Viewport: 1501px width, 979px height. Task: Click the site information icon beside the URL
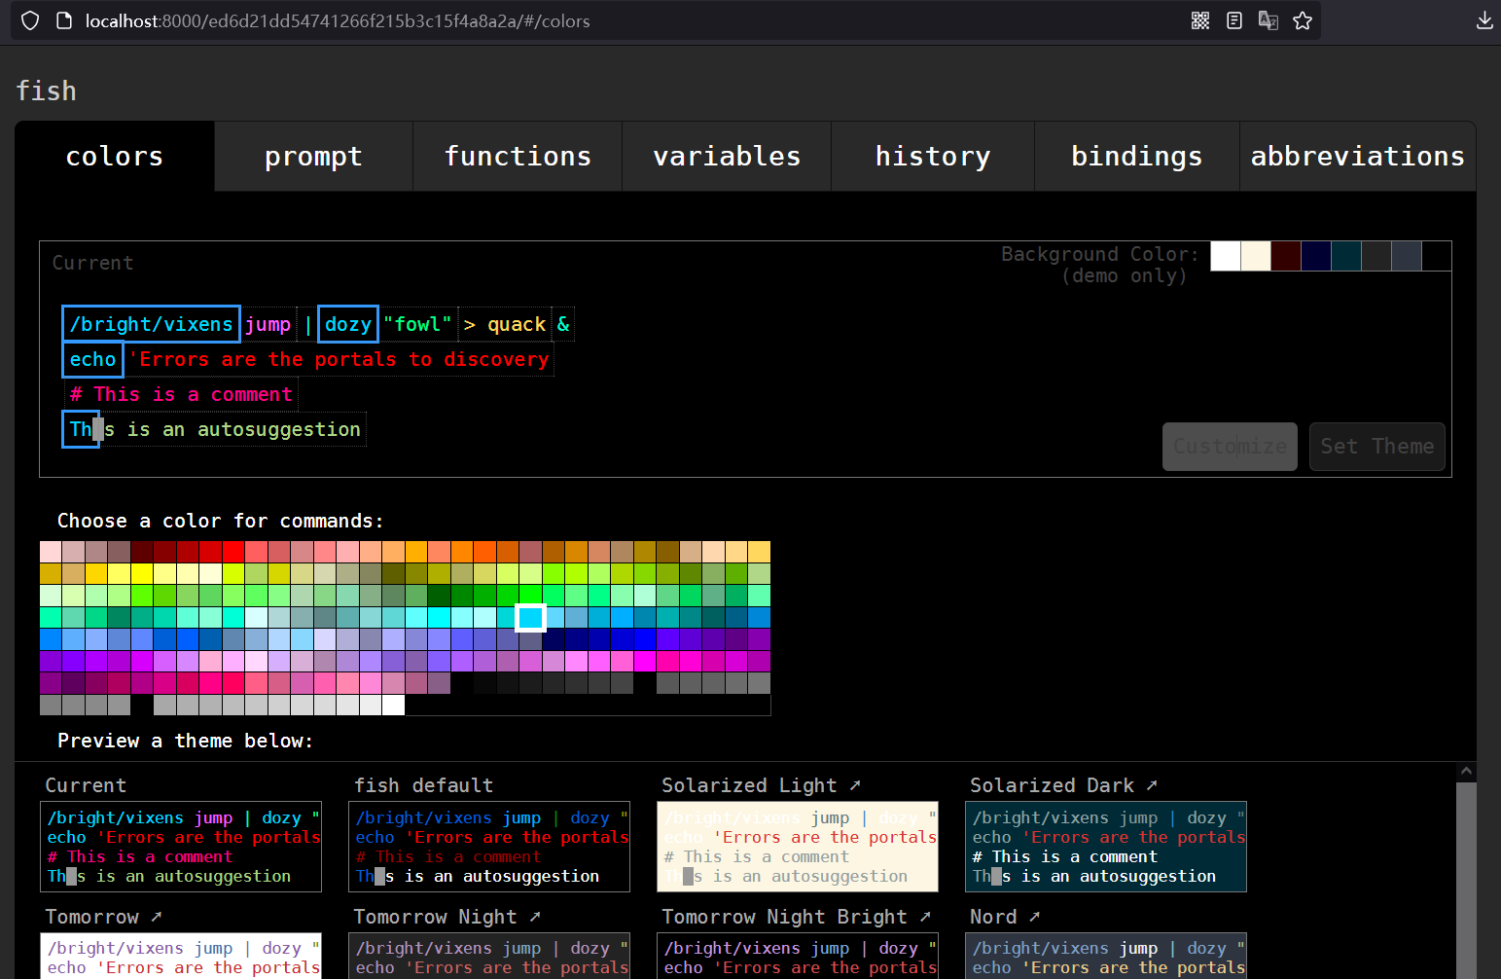pos(62,20)
